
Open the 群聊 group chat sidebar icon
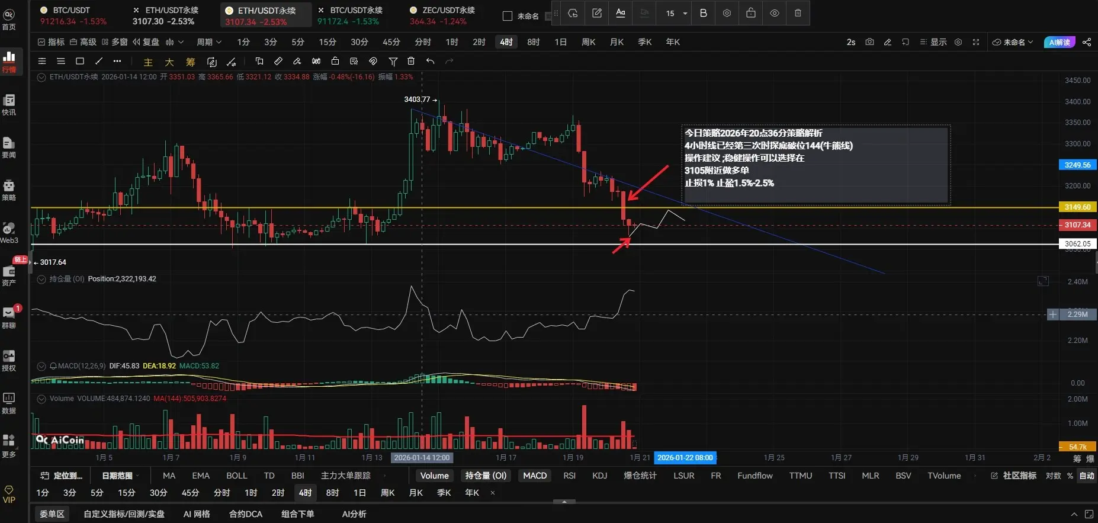[x=9, y=317]
